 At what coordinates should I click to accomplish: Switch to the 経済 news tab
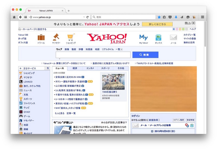75,68
